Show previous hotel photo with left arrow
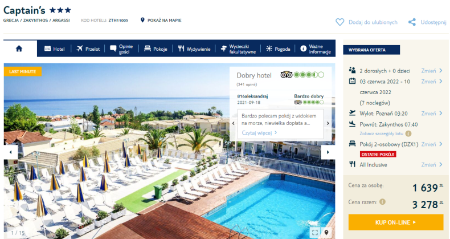 [x=11, y=152]
